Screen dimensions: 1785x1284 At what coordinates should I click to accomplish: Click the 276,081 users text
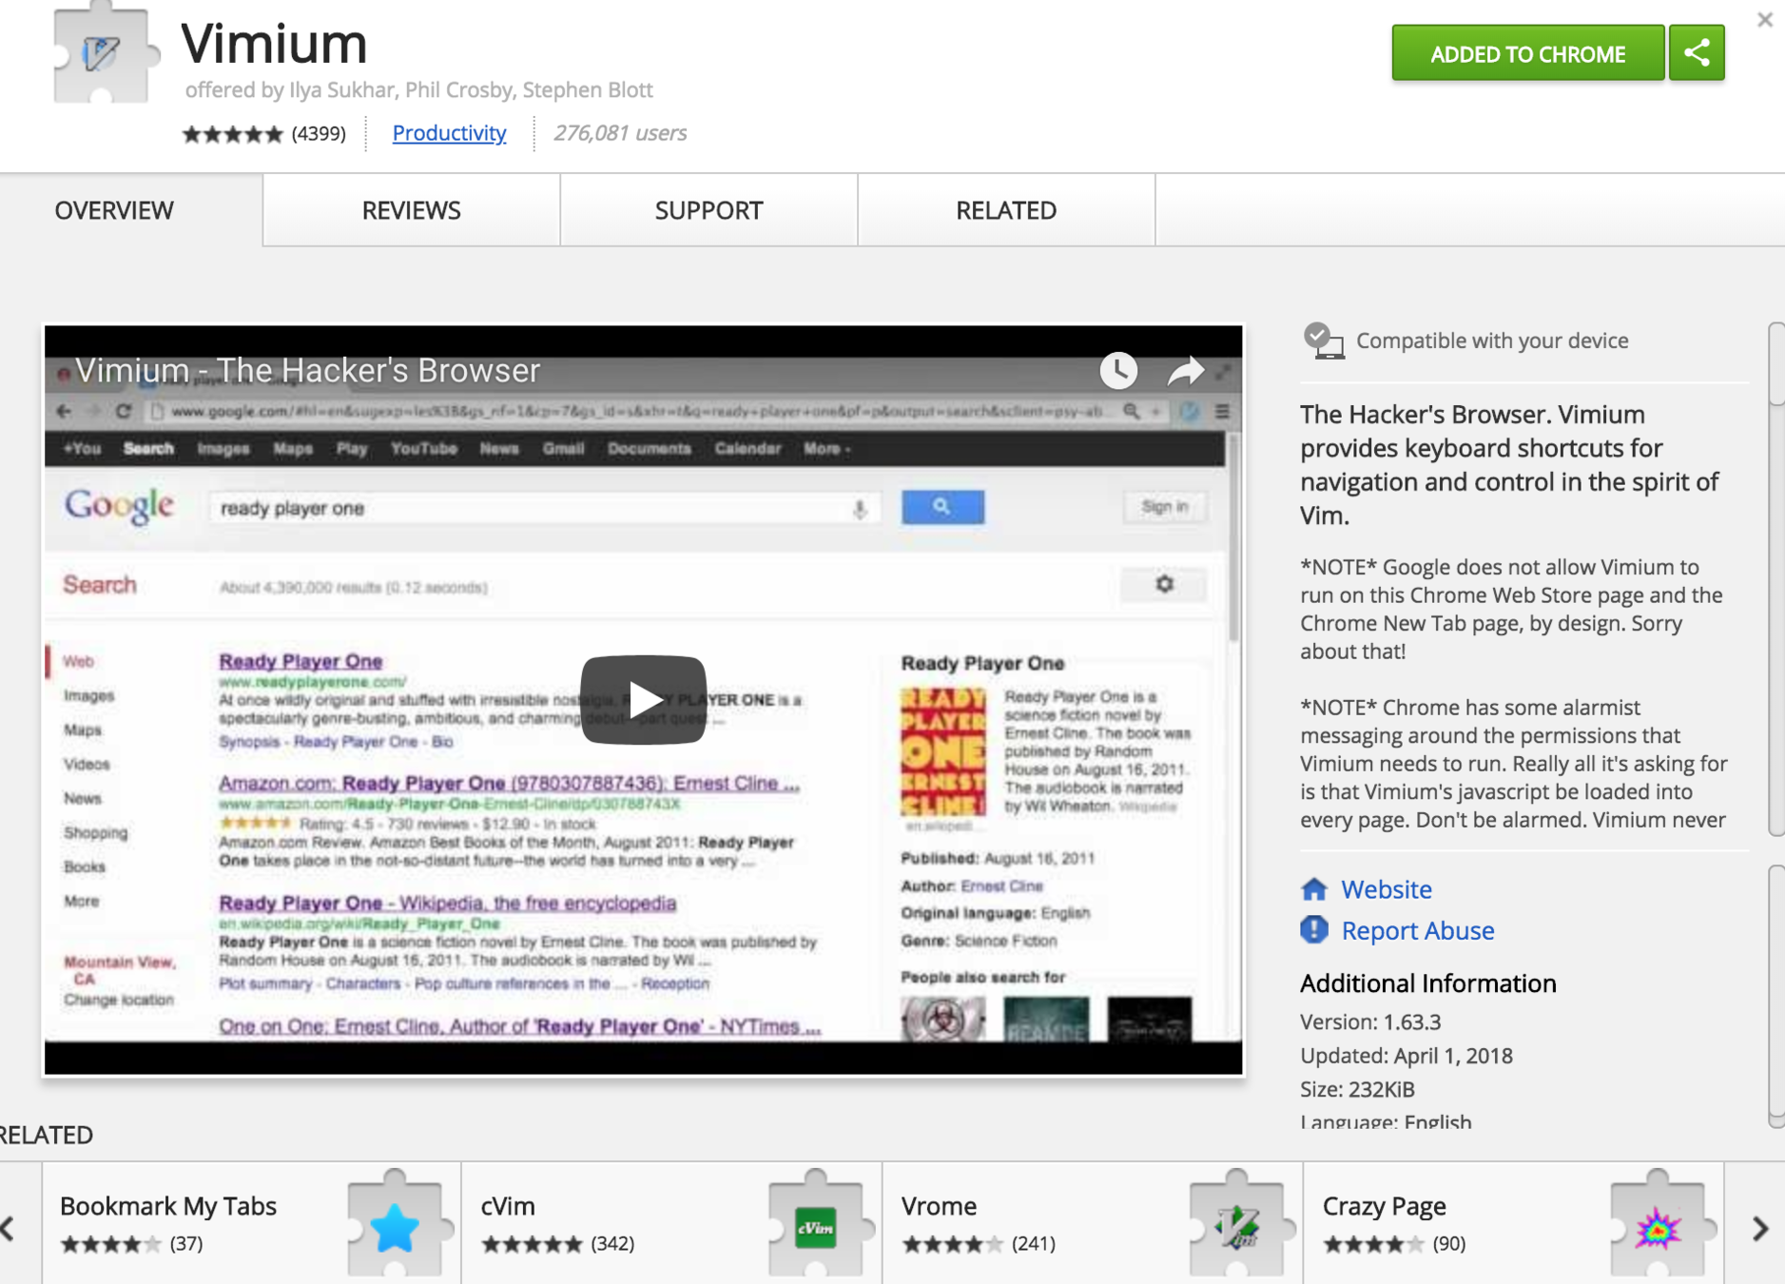pos(620,133)
